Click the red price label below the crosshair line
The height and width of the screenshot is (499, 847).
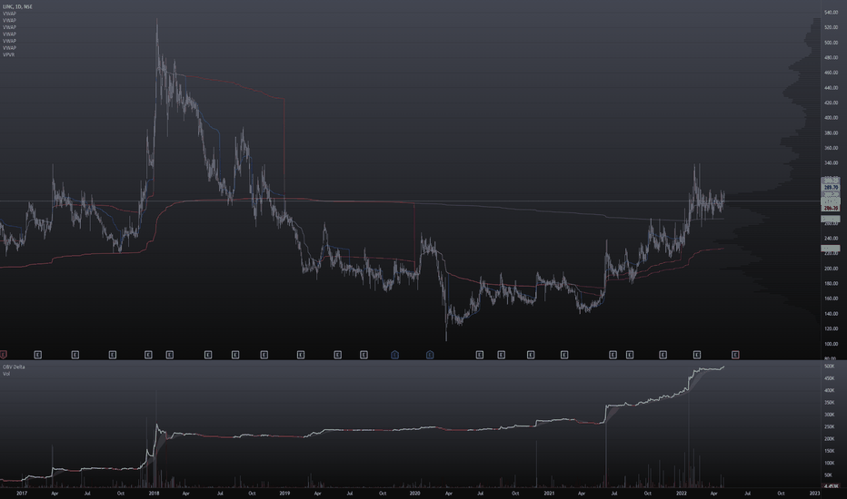tap(831, 208)
